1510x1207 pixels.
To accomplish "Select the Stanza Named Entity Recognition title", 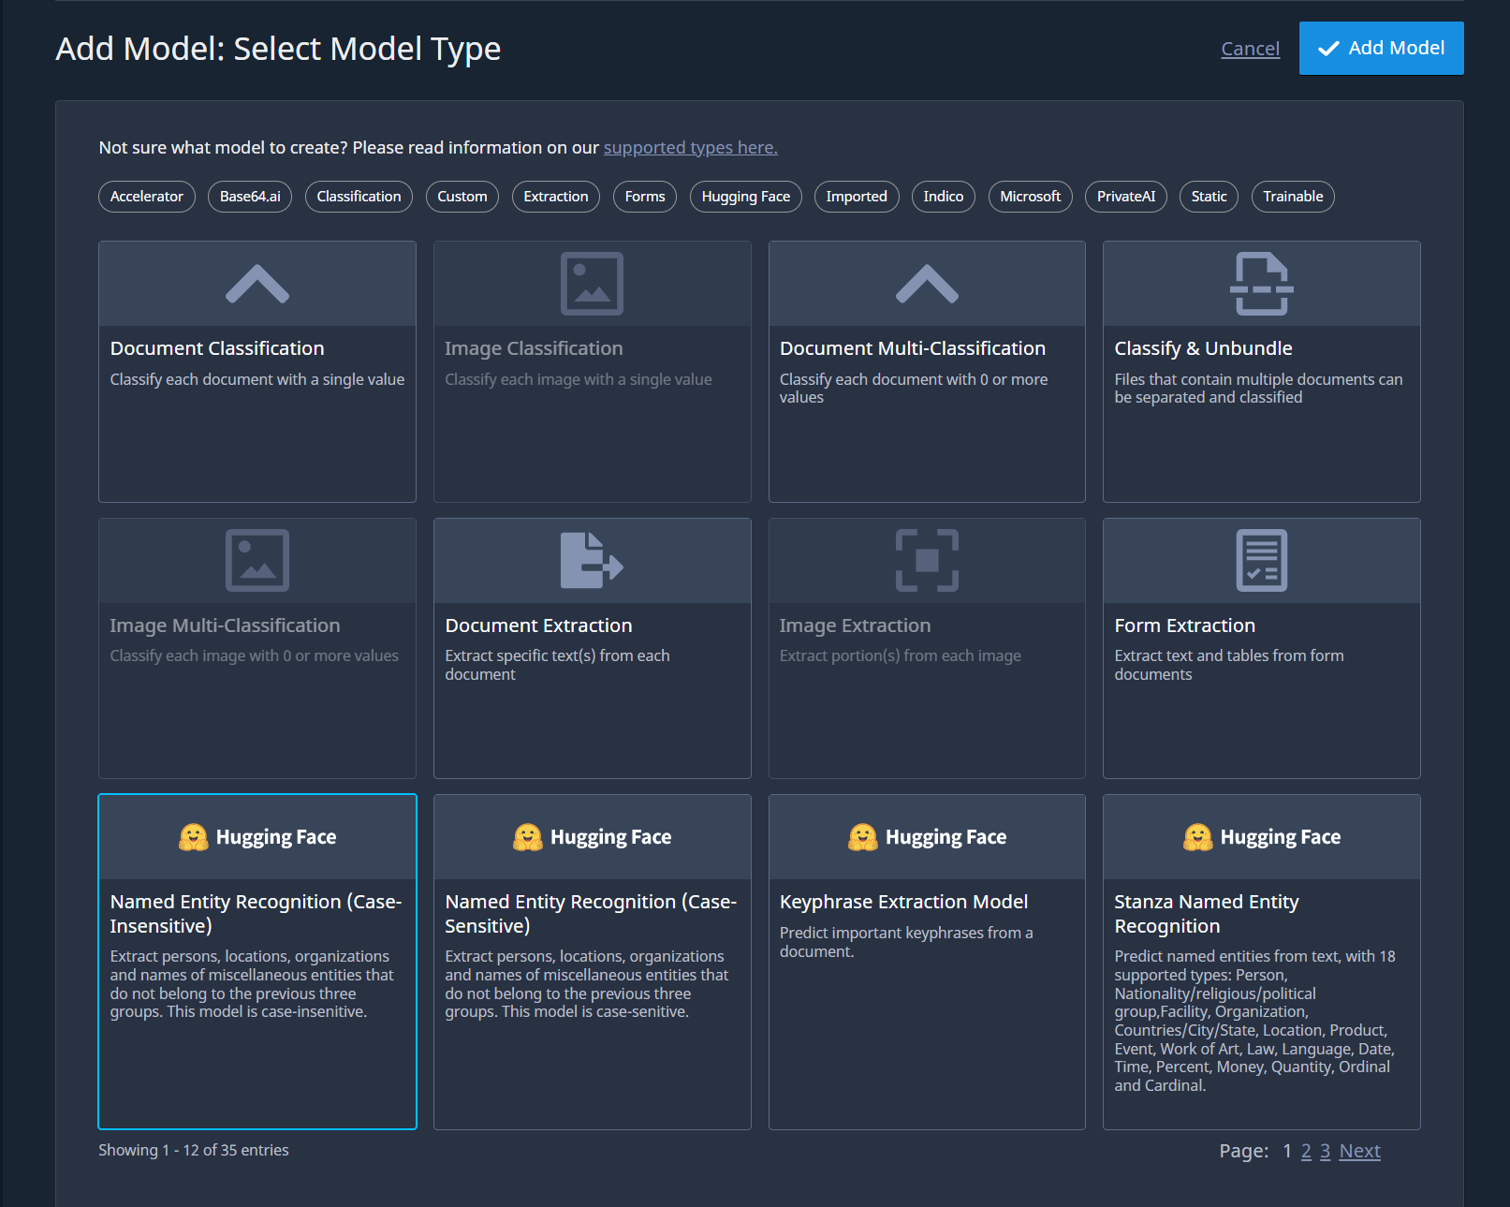I will 1207,914.
